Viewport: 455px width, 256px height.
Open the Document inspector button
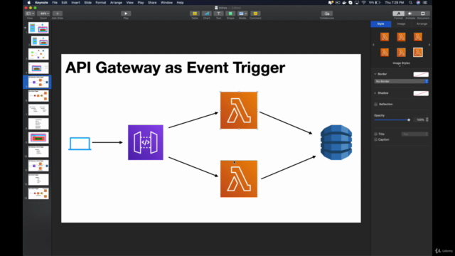tap(423, 14)
